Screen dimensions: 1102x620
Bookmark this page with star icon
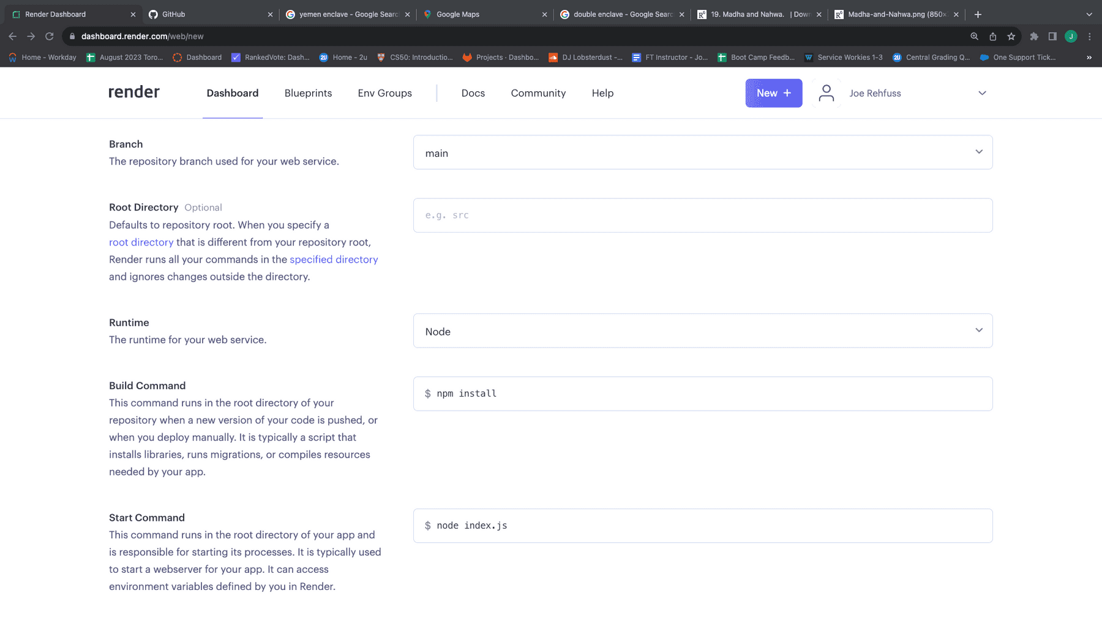click(1011, 37)
